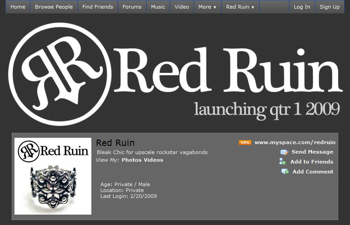Go to the Home page
The width and height of the screenshot is (350, 225).
18,7
